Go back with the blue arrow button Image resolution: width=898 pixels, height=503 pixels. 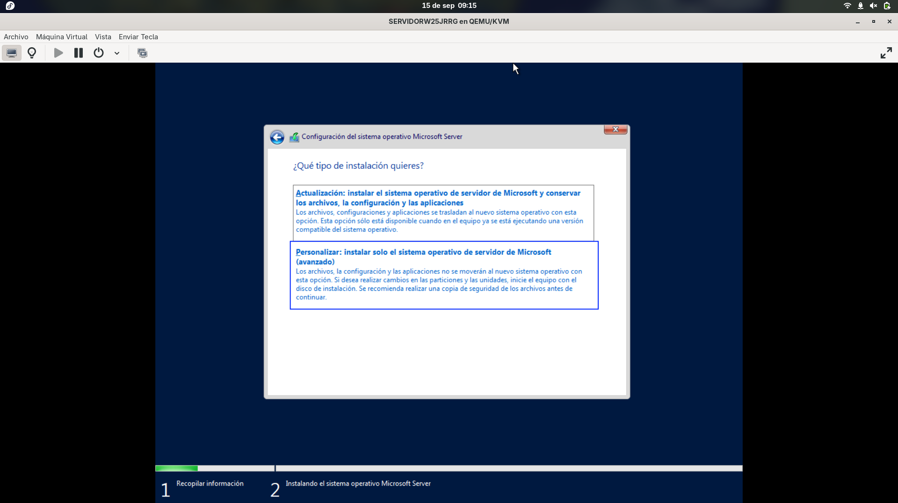tap(277, 137)
